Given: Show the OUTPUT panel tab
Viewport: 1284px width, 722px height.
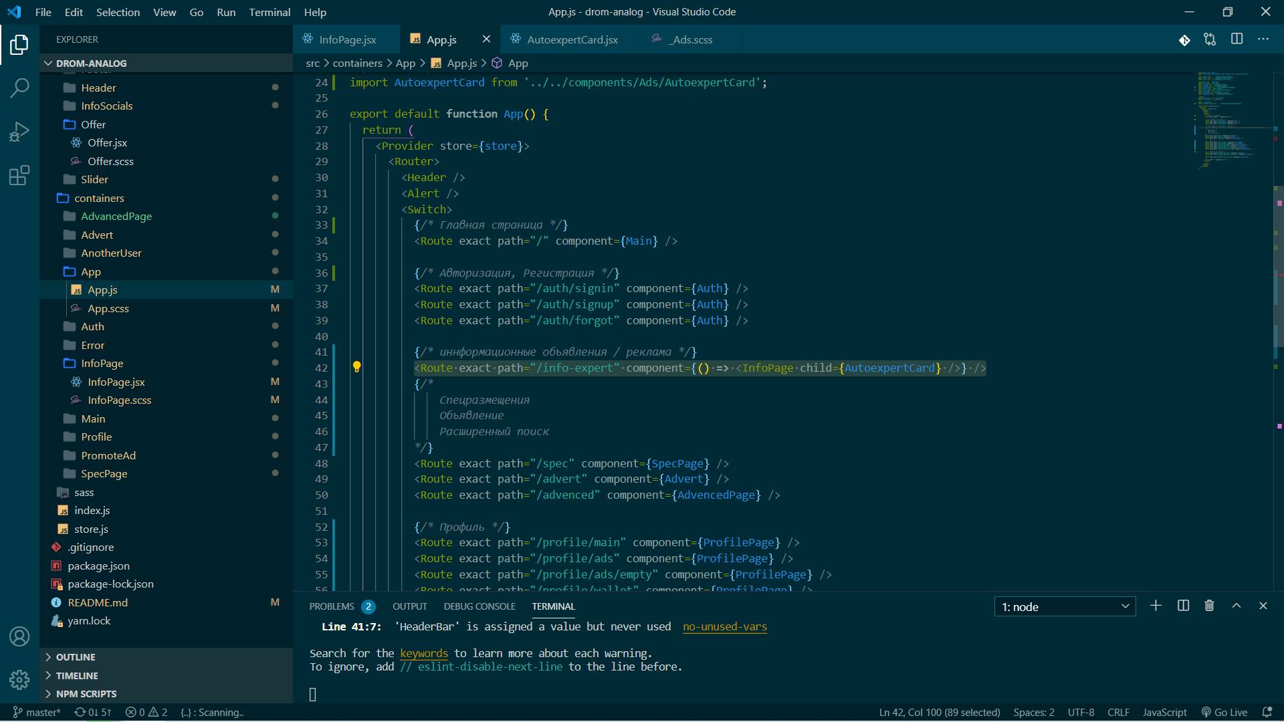Looking at the screenshot, I should pyautogui.click(x=410, y=606).
